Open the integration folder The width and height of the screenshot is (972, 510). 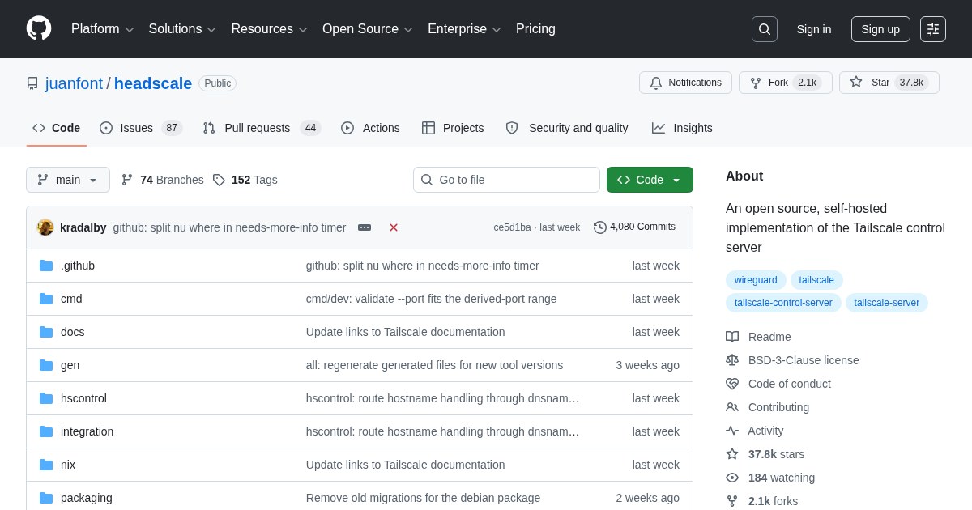click(x=87, y=431)
